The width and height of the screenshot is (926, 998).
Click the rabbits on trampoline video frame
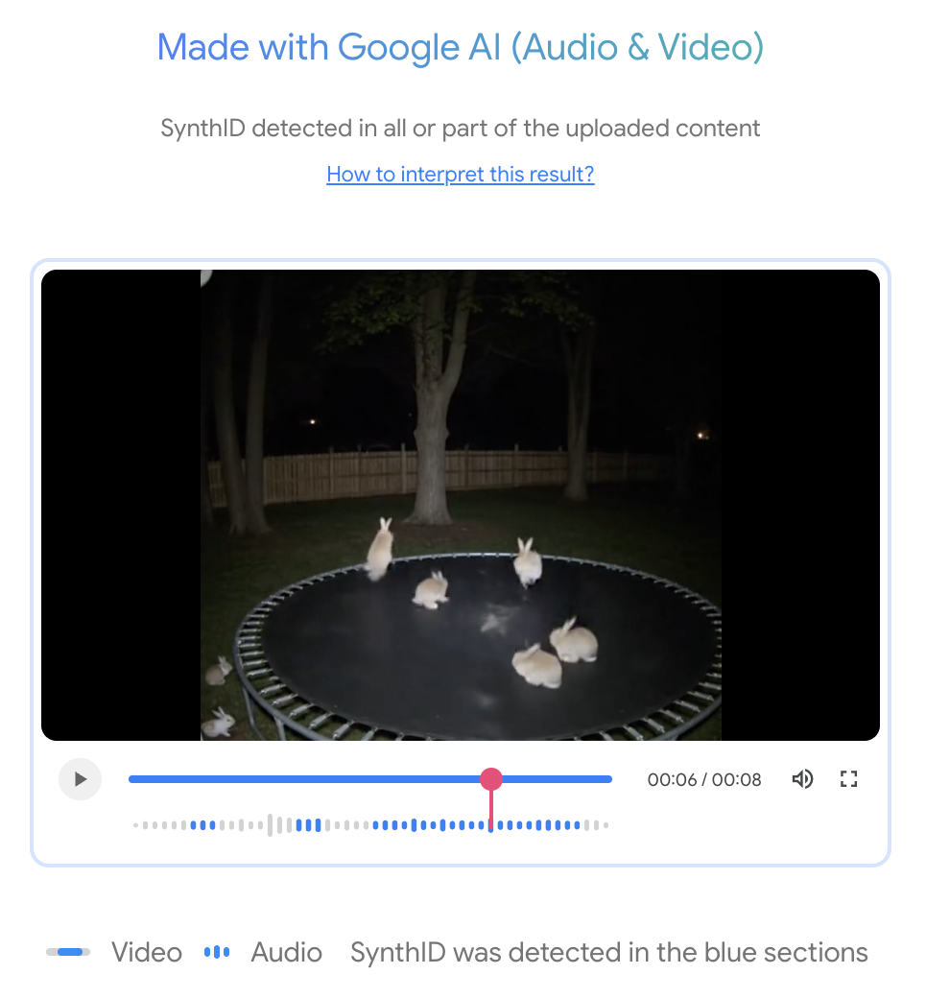tap(461, 505)
